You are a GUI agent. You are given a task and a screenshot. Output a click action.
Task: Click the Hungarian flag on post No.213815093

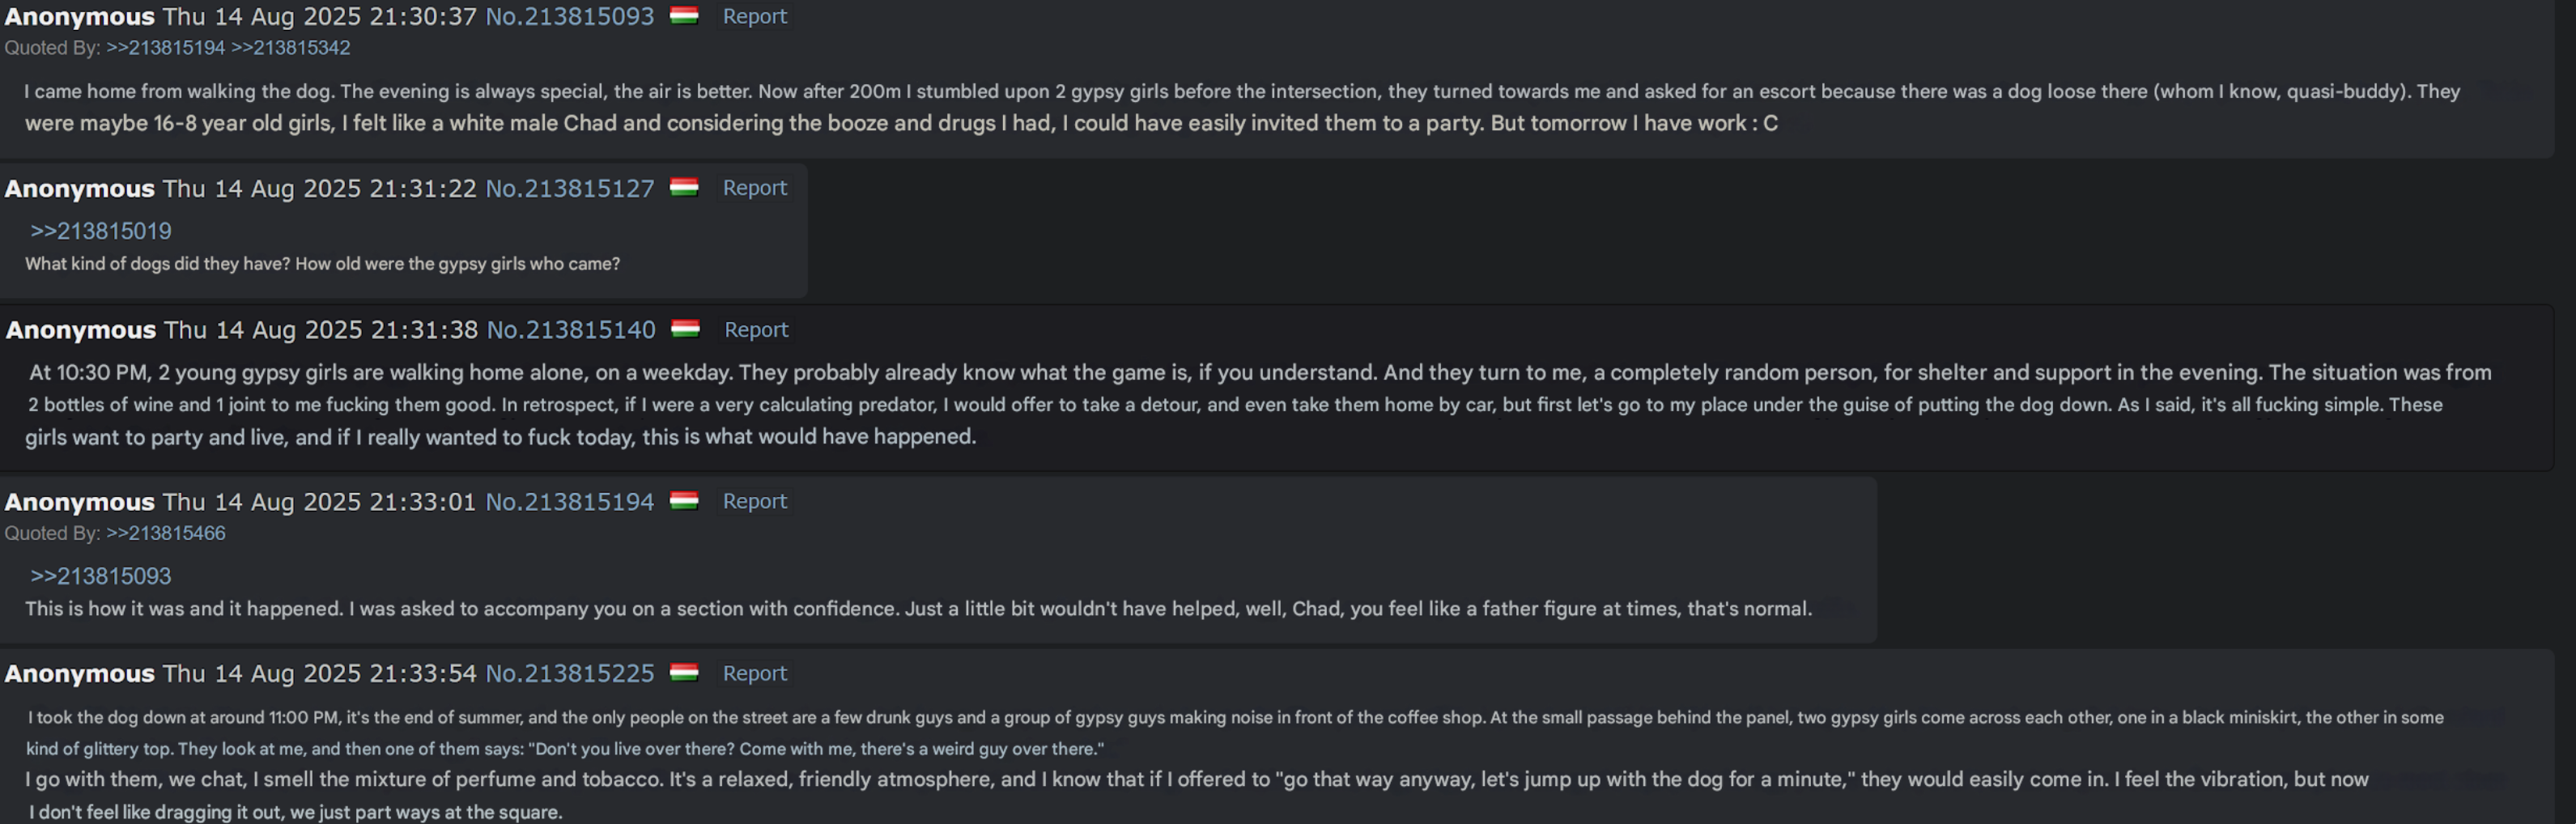[x=684, y=16]
